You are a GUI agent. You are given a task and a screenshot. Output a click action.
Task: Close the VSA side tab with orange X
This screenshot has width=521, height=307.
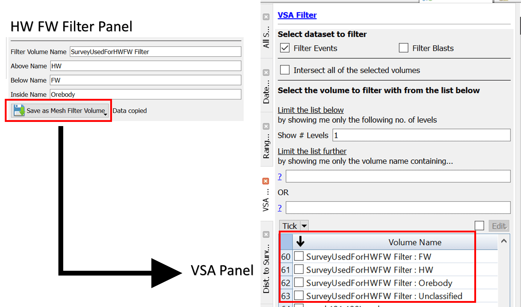click(266, 181)
